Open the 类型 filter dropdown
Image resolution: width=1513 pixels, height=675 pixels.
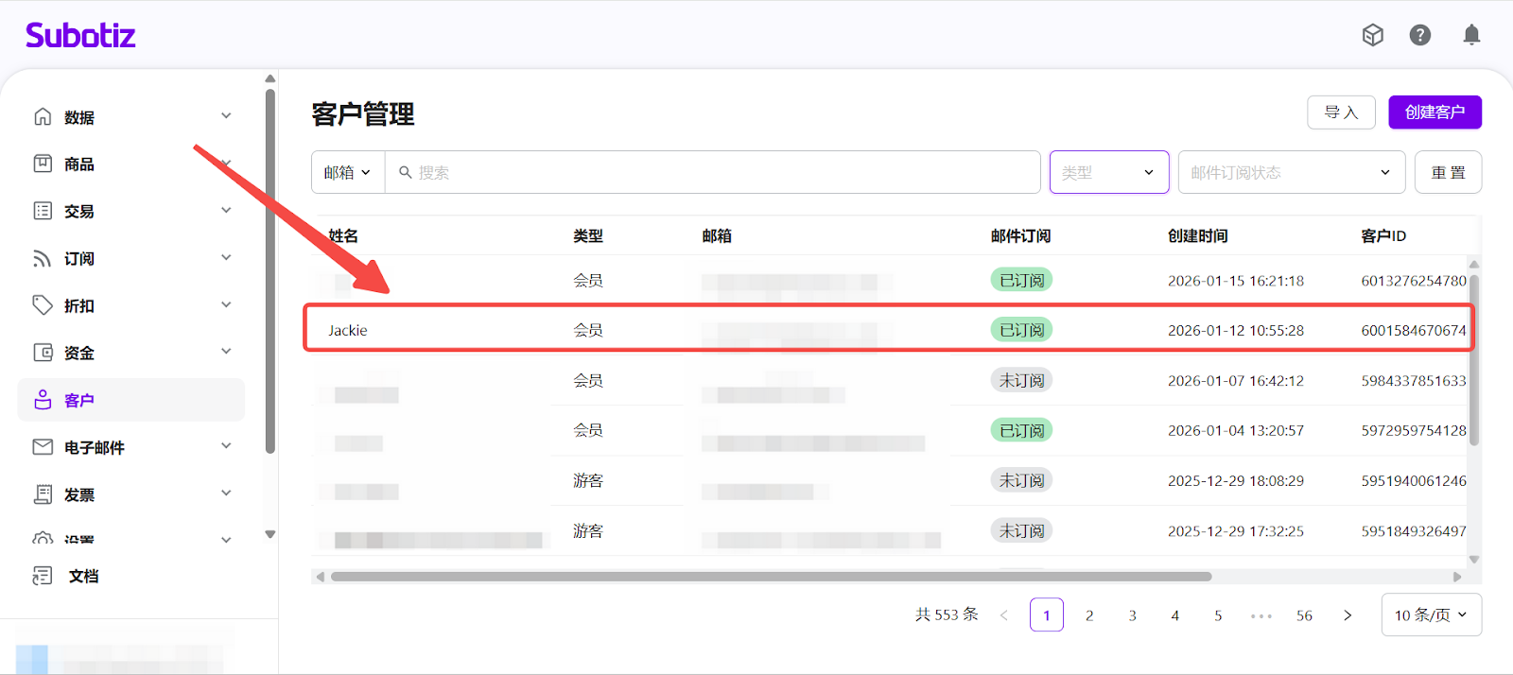(x=1108, y=172)
